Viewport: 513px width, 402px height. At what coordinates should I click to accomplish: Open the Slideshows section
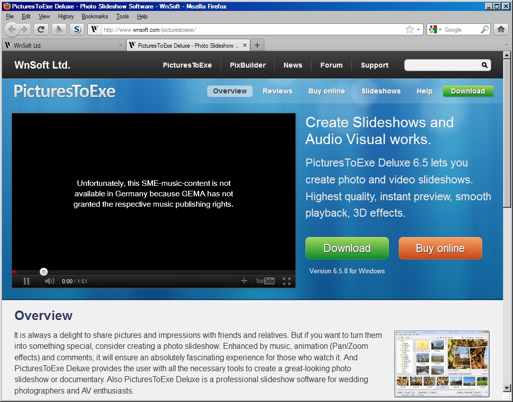[x=381, y=91]
